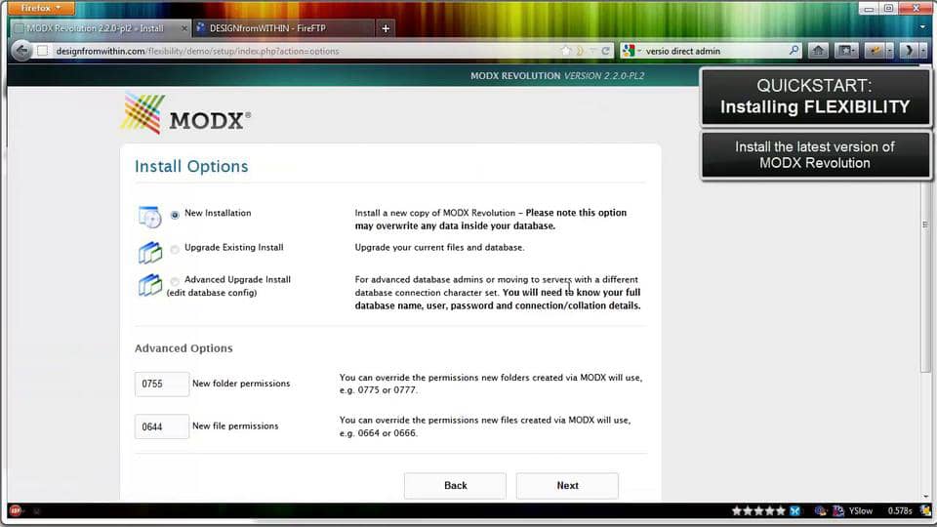Click the page identity icon beside the URL
The image size is (937, 527).
pyautogui.click(x=42, y=51)
